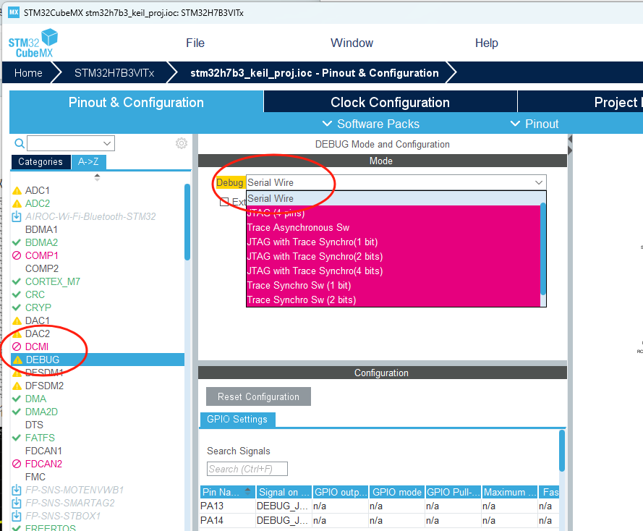Click the prohibited icon beside DCMI
Image resolution: width=643 pixels, height=531 pixels.
click(x=17, y=347)
